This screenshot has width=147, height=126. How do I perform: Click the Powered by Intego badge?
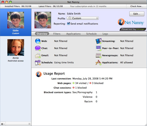(133, 29)
